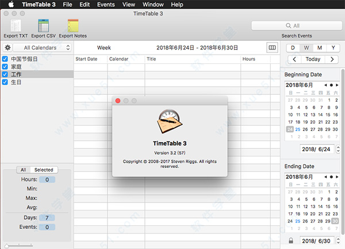This screenshot has height=249, width=345.
Task: Go to previous period with left chevron
Action: pyautogui.click(x=294, y=59)
